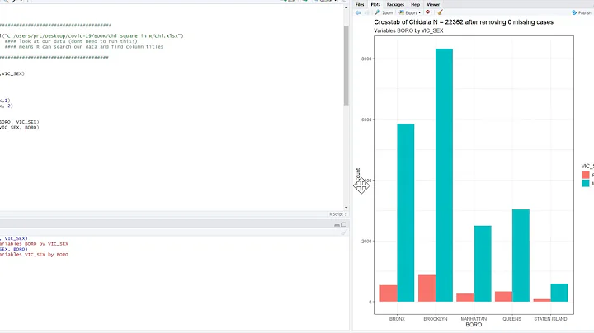Click the teal male legend swatch
Screen dimensions: 594x333
coord(586,183)
